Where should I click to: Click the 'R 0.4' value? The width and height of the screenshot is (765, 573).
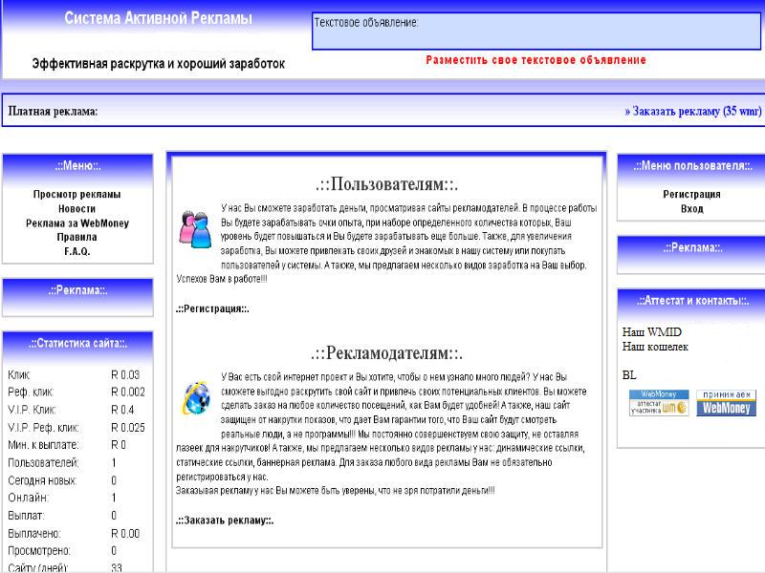pyautogui.click(x=122, y=410)
